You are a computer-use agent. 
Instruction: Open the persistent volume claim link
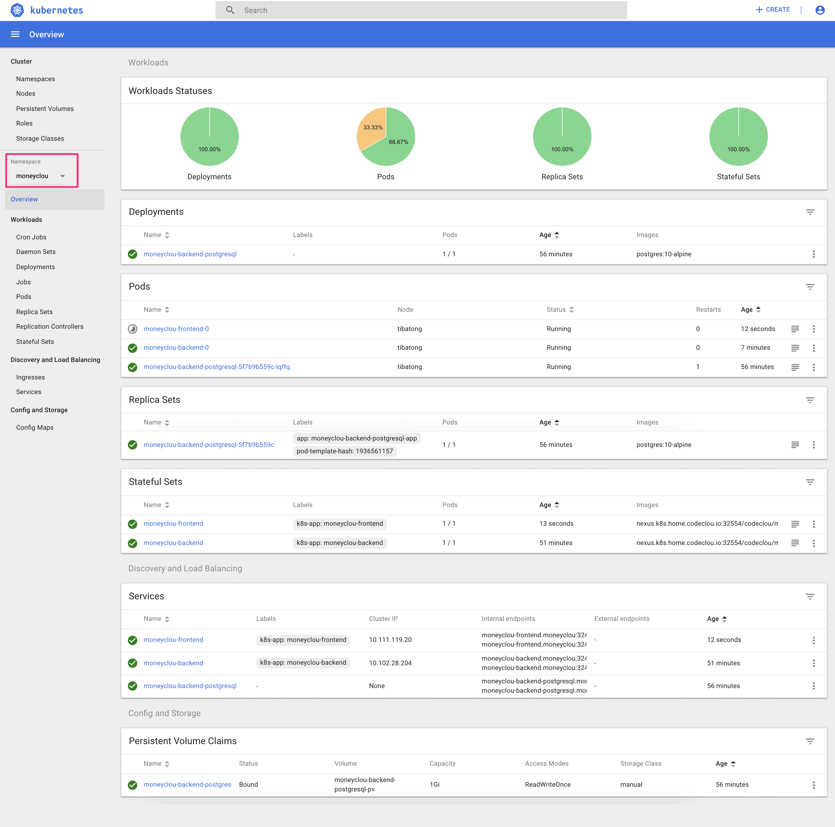(187, 785)
